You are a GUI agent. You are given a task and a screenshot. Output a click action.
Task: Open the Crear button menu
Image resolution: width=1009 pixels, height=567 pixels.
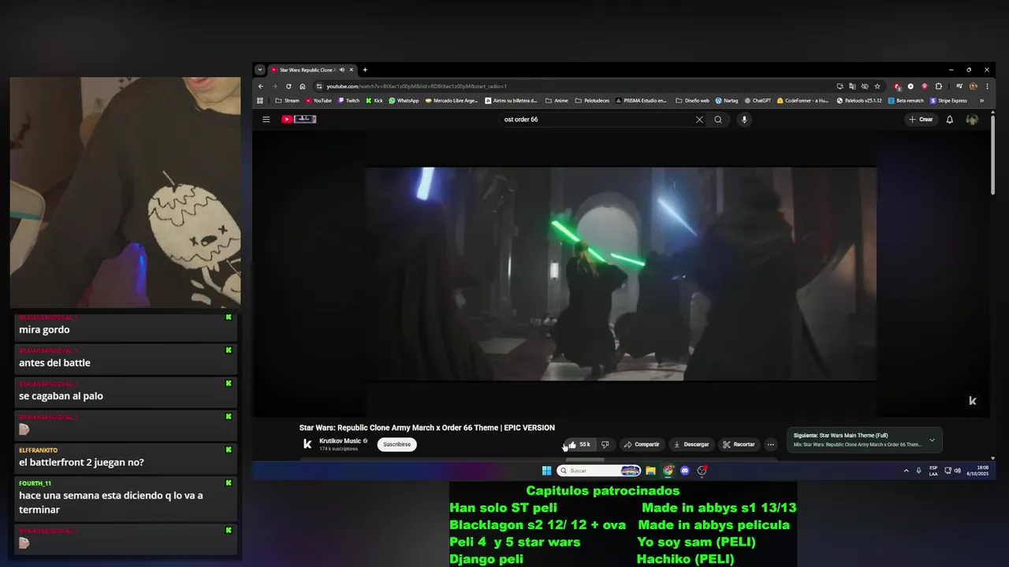coord(921,120)
